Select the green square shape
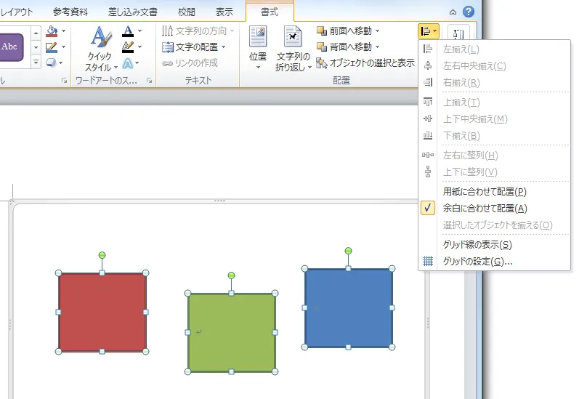The width and height of the screenshot is (587, 399). (x=231, y=332)
